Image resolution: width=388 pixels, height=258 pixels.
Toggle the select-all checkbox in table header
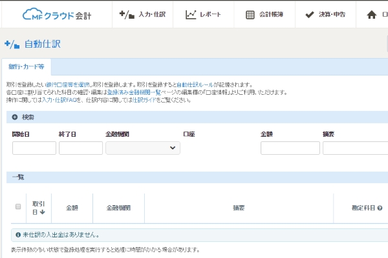coord(18,207)
